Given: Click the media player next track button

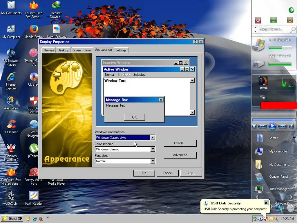Looking at the screenshot, I should point(282,126).
